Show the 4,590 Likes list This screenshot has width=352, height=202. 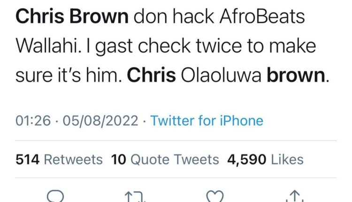(265, 160)
